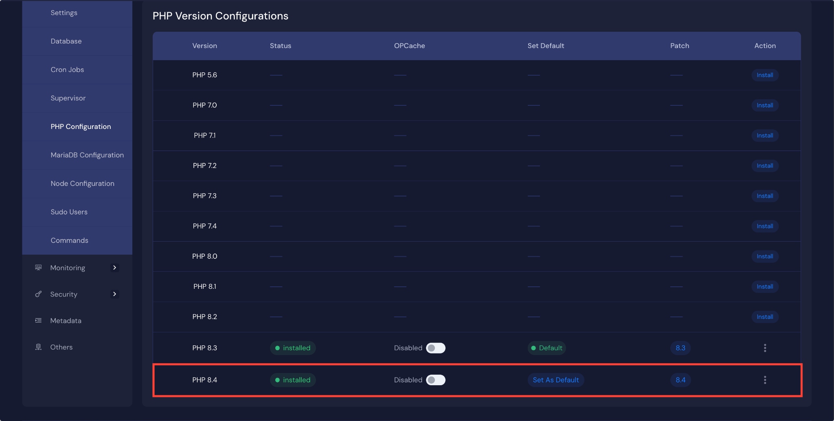
Task: Click Install button for PHP 5.6
Action: point(765,75)
